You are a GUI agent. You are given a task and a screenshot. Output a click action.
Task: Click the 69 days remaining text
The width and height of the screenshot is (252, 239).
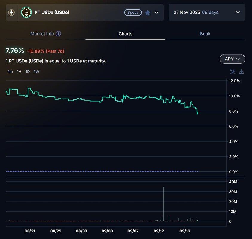pos(210,13)
